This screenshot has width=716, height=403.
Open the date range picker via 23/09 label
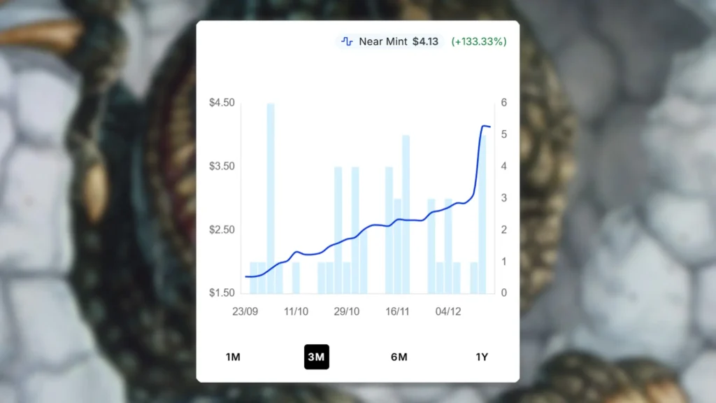pos(247,312)
